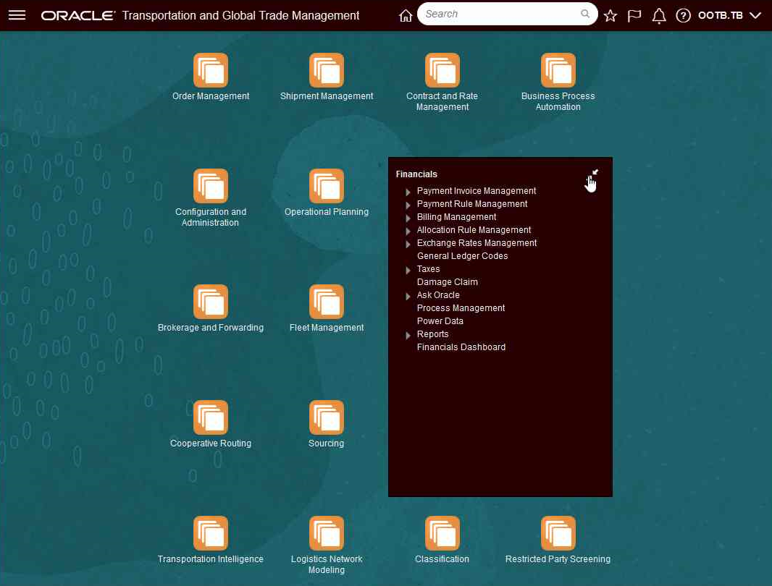Open notifications bell icon

tap(659, 16)
